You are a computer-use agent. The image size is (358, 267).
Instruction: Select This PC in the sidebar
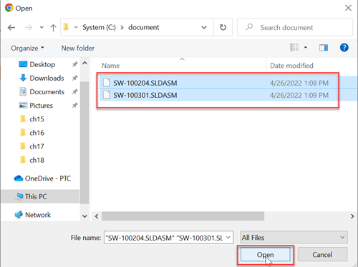[36, 196]
